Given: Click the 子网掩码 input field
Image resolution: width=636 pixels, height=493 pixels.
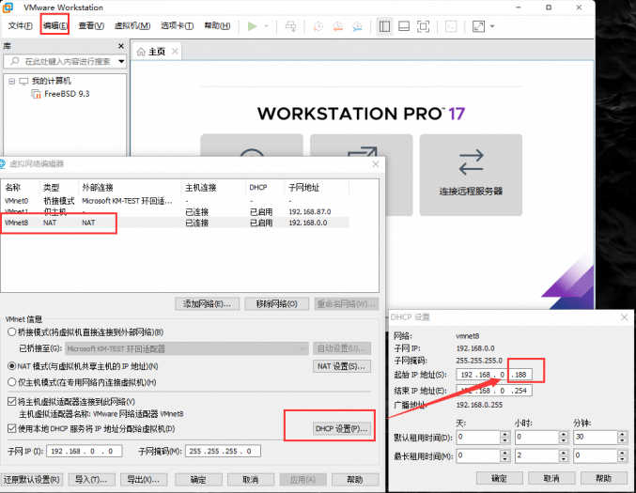Looking at the screenshot, I should (x=223, y=451).
